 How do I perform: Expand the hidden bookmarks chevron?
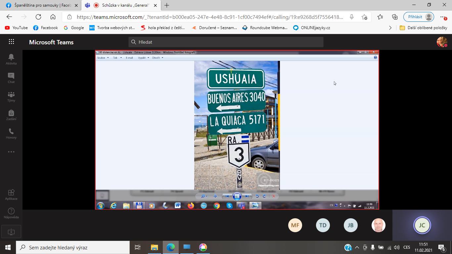tap(390, 28)
